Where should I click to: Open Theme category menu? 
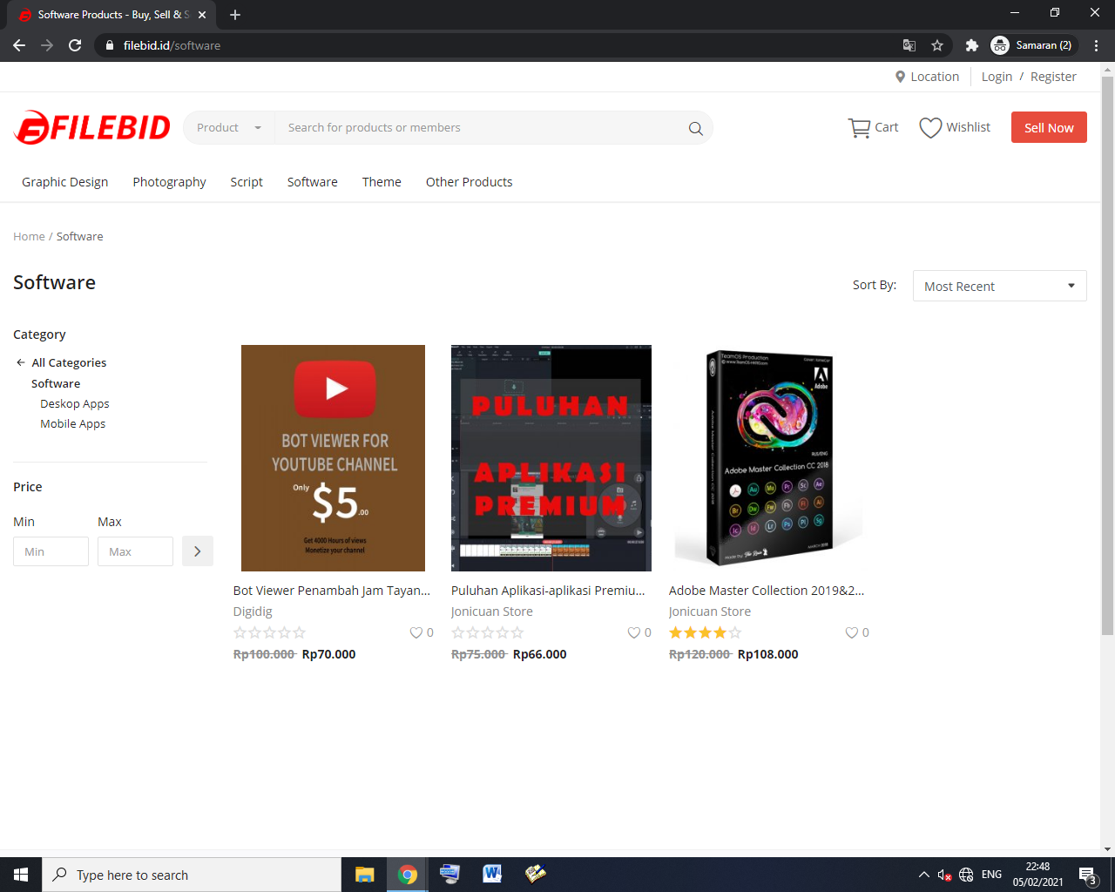[x=382, y=182]
